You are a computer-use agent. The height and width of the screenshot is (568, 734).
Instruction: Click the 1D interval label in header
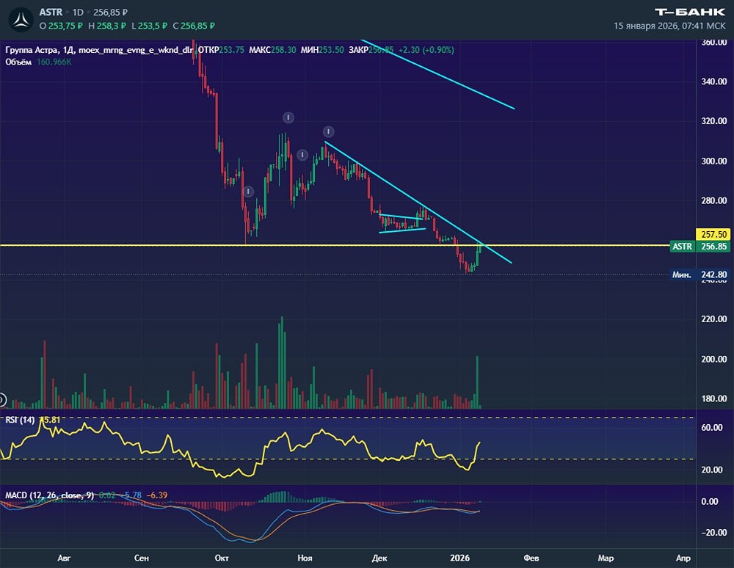click(79, 12)
